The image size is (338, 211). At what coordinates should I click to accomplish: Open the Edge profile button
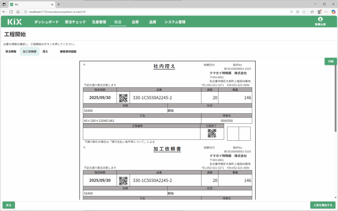click(319, 12)
